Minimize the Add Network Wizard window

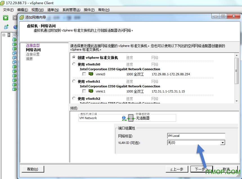[216, 16]
